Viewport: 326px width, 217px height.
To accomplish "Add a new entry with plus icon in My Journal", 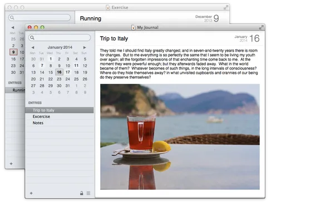I will 31,193.
